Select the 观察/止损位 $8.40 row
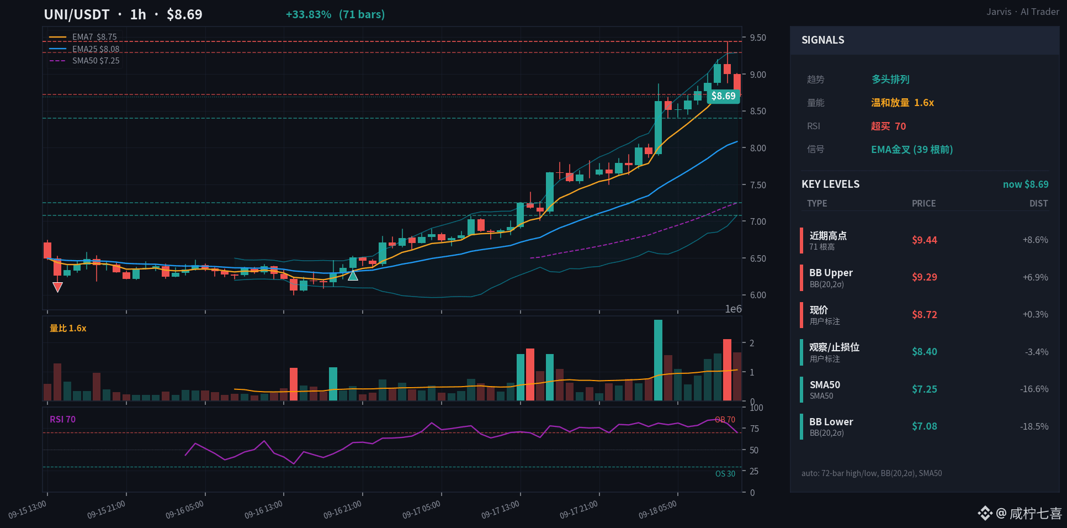The image size is (1067, 528). point(925,352)
